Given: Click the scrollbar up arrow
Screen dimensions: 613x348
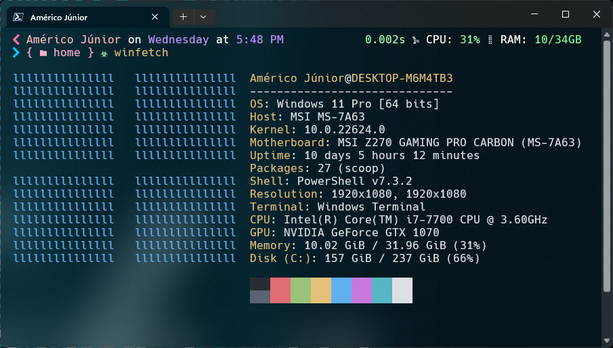Looking at the screenshot, I should [606, 35].
